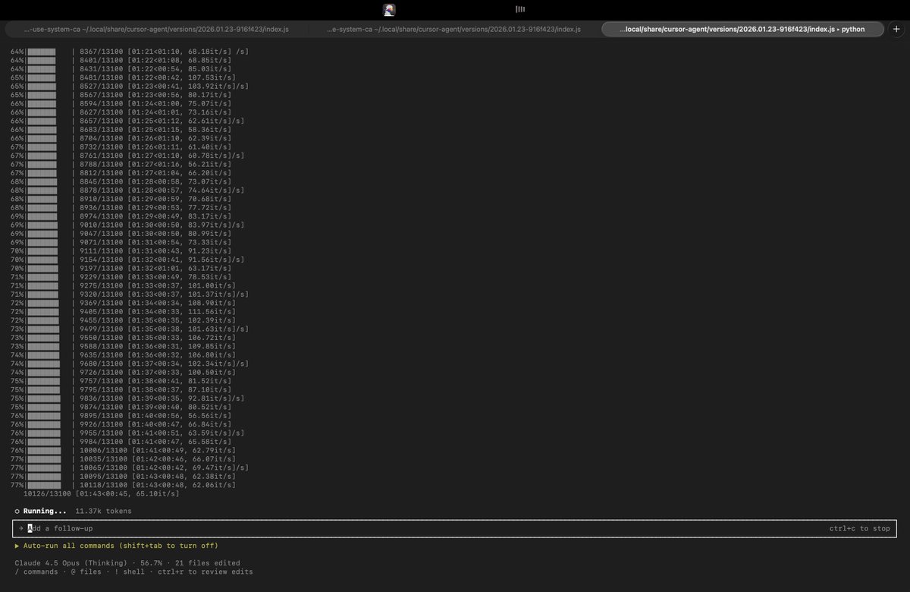Click the '10126/13100' latest progress line

[x=102, y=493]
